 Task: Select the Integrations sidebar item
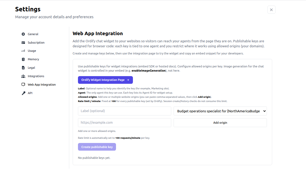coord(36,76)
